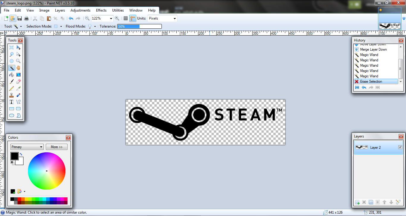Open the File menu
The width and height of the screenshot is (406, 216).
7,10
